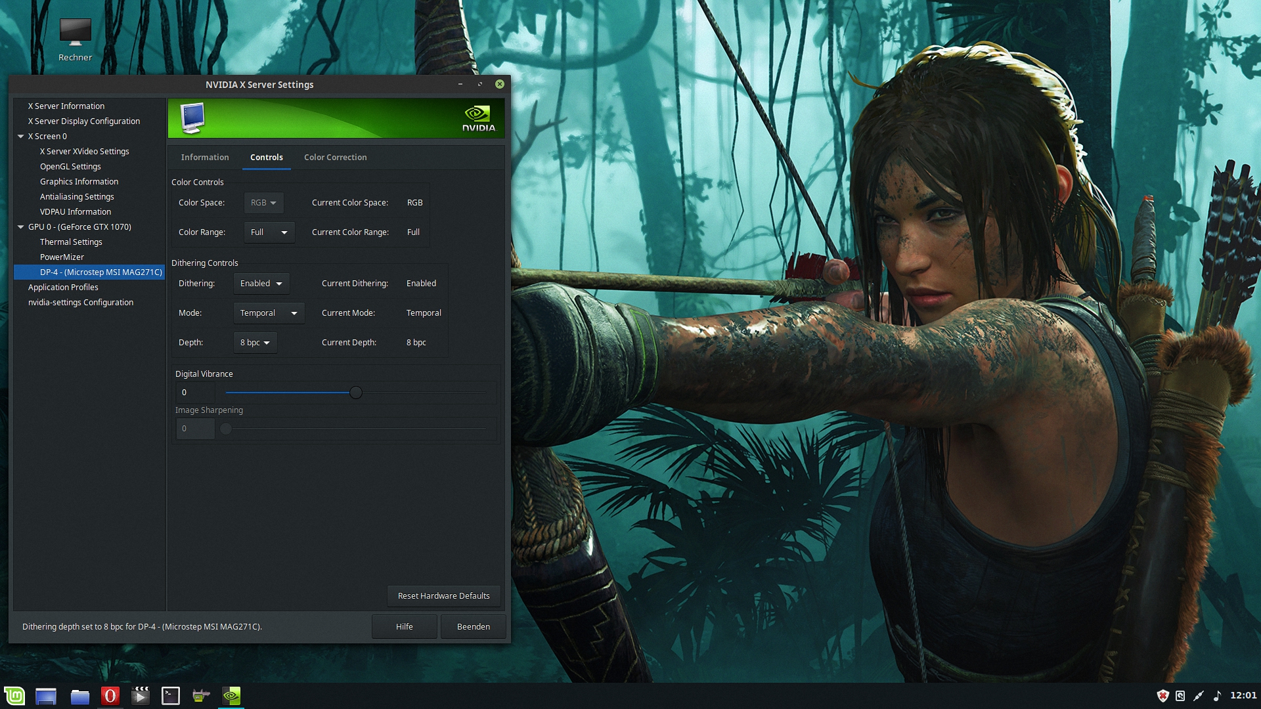Collapse the X Screen 0 tree node
Viewport: 1261px width, 709px height.
(21, 137)
